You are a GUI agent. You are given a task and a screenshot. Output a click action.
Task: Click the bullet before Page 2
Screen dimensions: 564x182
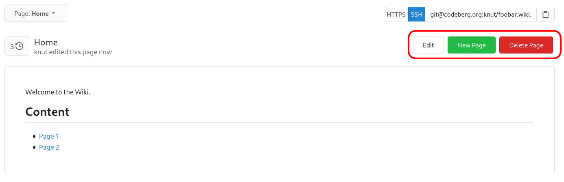(34, 147)
